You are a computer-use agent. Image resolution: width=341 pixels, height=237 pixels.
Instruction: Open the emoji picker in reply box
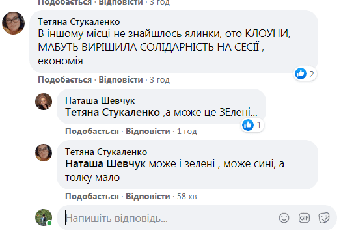[284, 218]
